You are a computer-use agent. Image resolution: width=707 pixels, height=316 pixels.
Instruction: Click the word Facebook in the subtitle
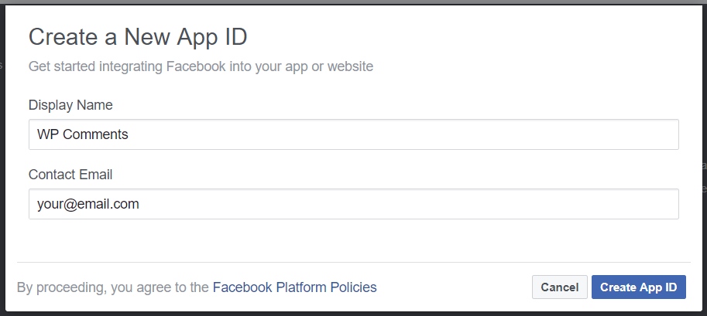(x=196, y=66)
